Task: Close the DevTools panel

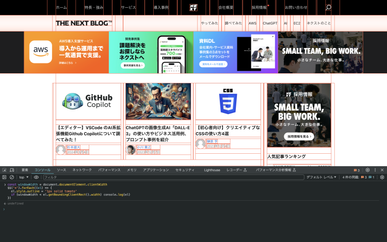Action: coord(382,170)
